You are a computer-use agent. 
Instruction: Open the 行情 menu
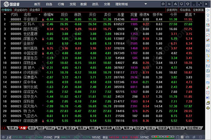click(x=61, y=4)
